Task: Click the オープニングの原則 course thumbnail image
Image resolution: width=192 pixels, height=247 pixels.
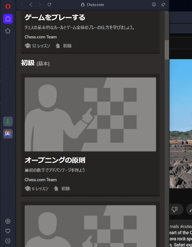Action: pyautogui.click(x=90, y=114)
